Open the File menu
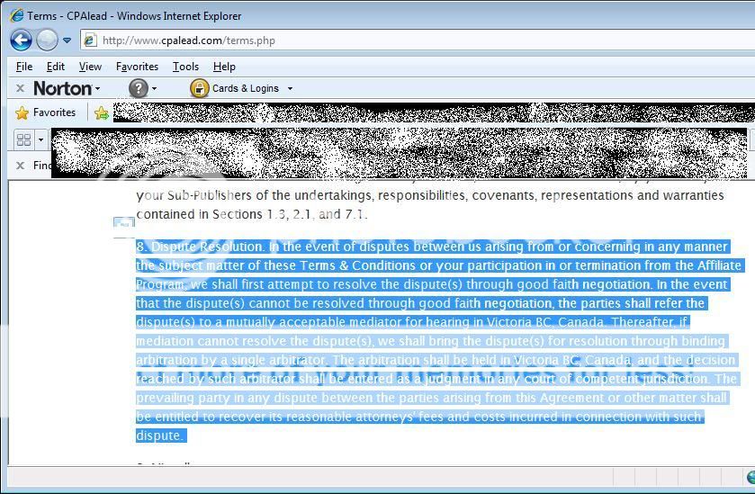This screenshot has width=755, height=494. 24,67
